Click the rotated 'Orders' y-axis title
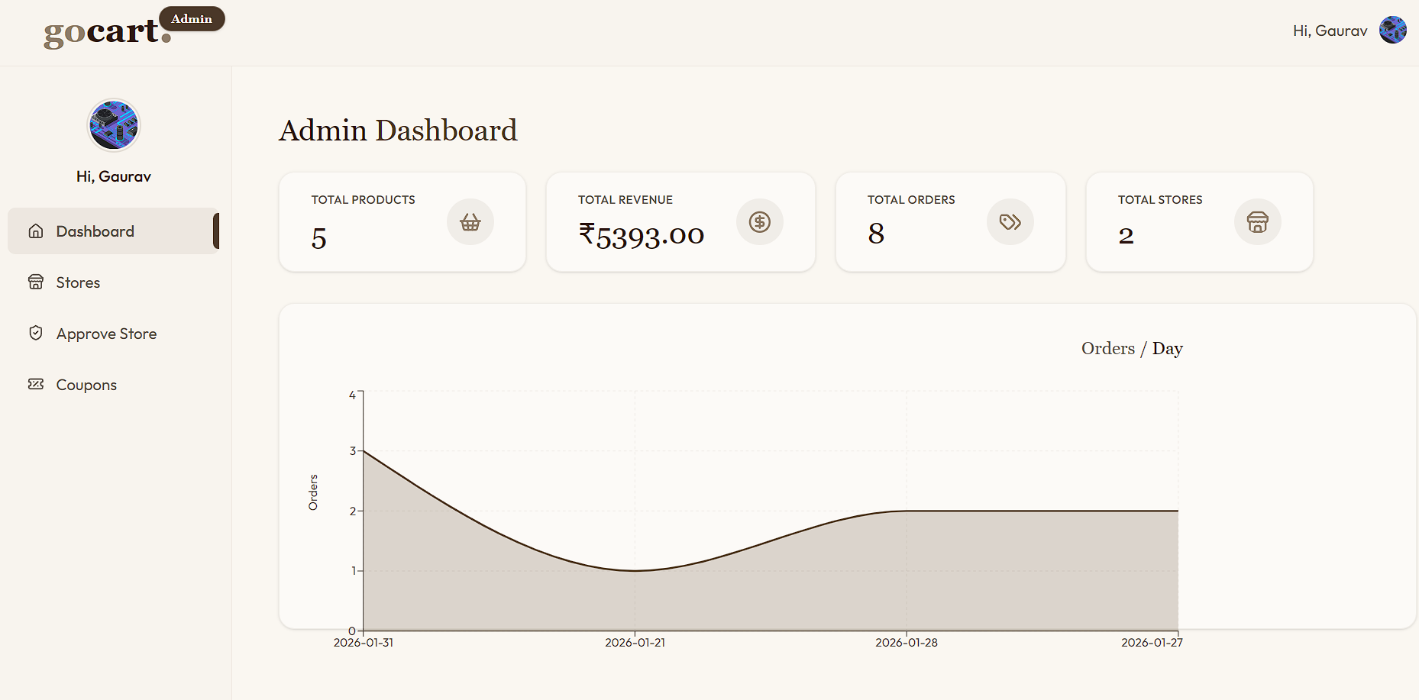1419x700 pixels. click(313, 492)
